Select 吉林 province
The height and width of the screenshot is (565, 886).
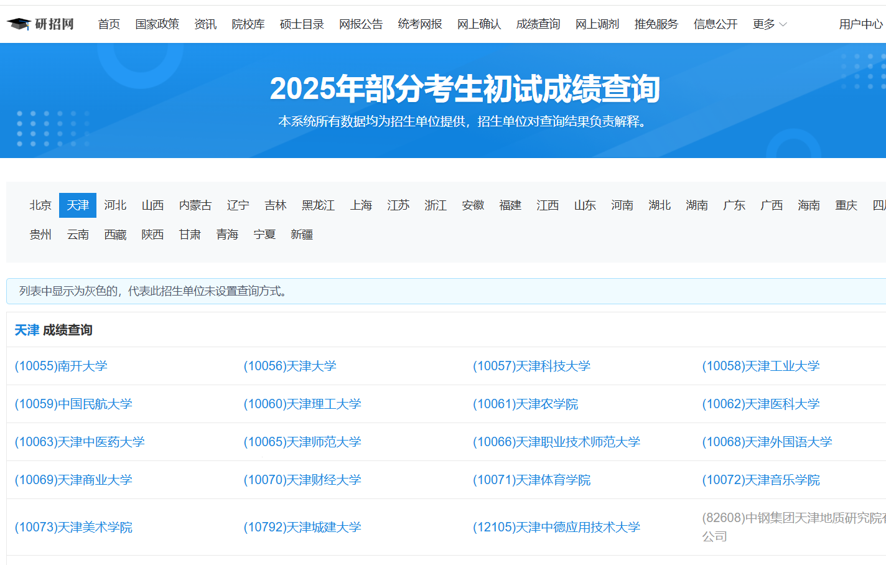276,205
